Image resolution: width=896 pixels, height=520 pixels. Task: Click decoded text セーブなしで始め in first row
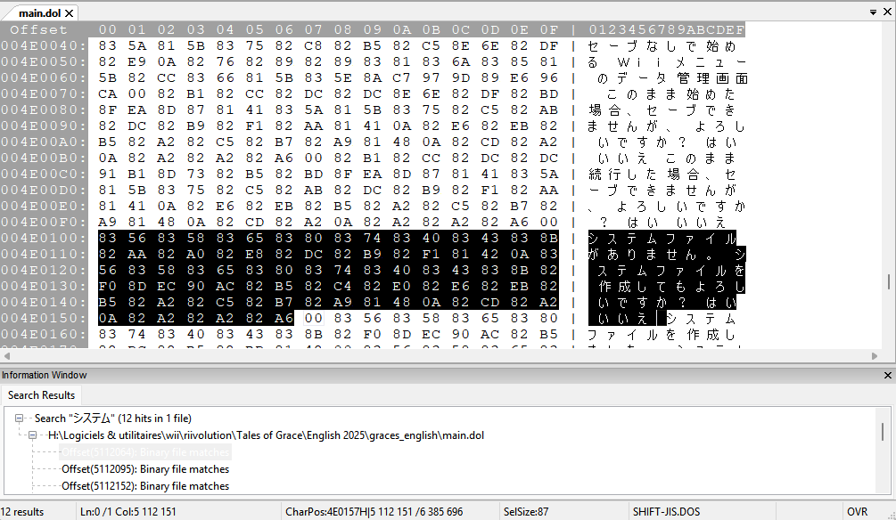click(662, 45)
